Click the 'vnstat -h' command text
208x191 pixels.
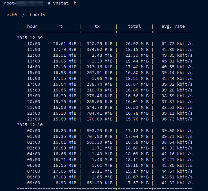(65, 3)
